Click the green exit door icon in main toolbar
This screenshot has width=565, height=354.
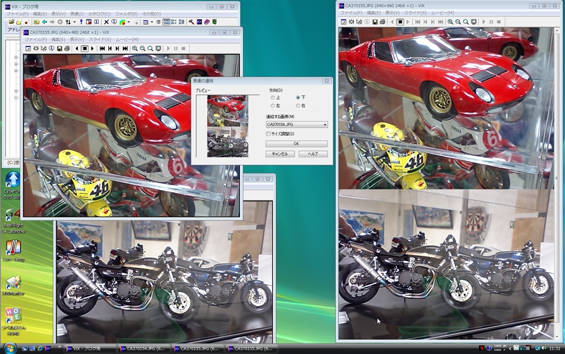(x=215, y=22)
